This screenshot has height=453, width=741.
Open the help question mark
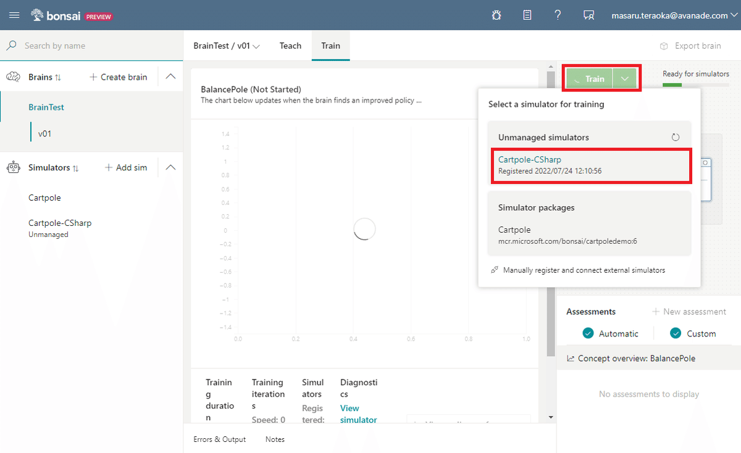pyautogui.click(x=558, y=15)
